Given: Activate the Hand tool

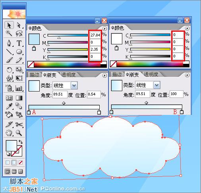Looking at the screenshot, I should click(x=9, y=133).
